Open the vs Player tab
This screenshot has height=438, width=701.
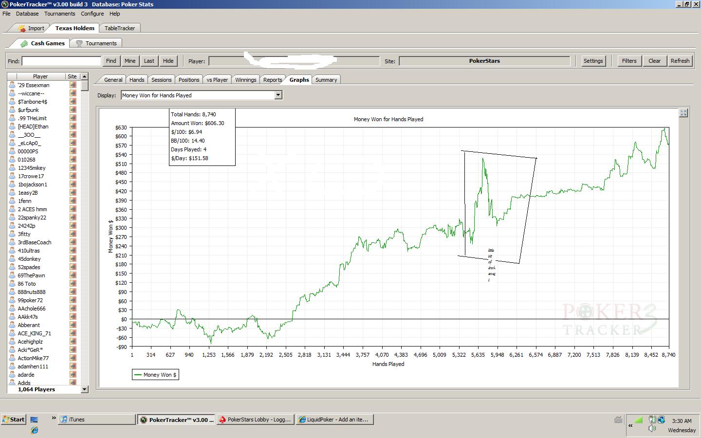[x=217, y=80]
